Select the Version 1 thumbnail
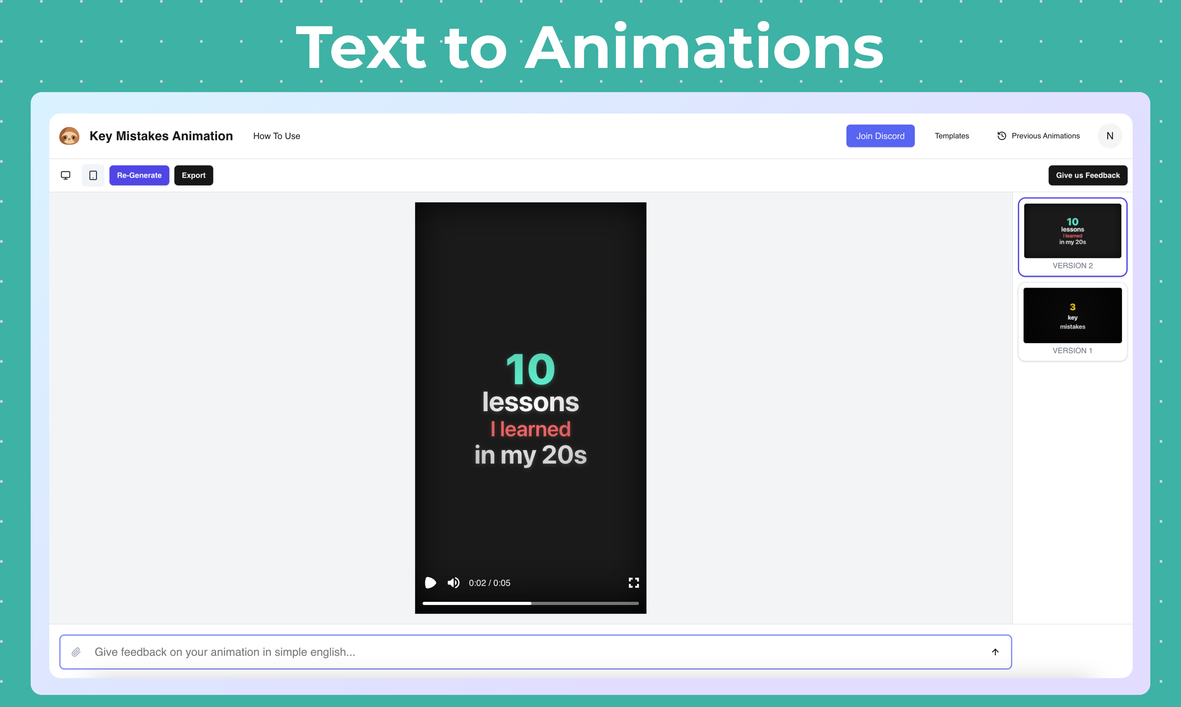The image size is (1181, 707). [x=1073, y=316]
